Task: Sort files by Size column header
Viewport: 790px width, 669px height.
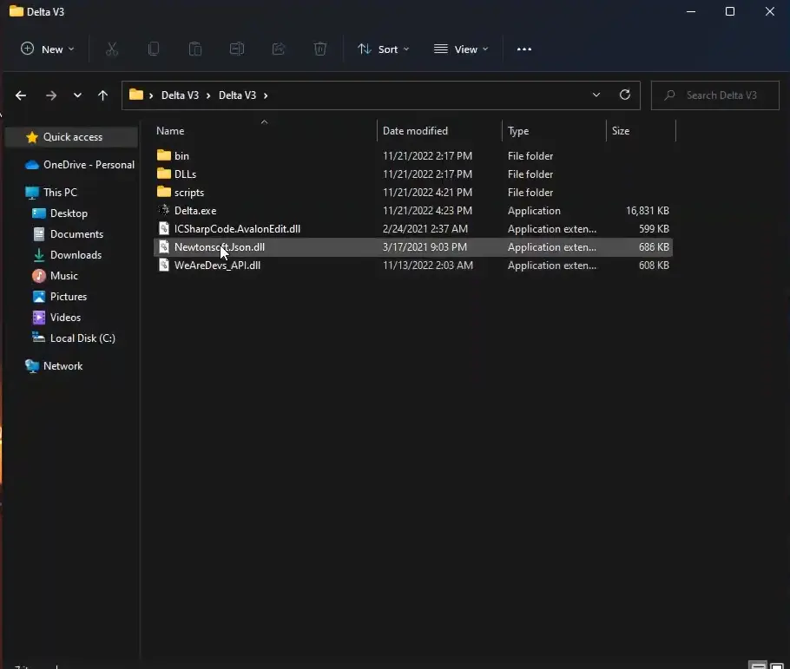Action: click(x=621, y=131)
